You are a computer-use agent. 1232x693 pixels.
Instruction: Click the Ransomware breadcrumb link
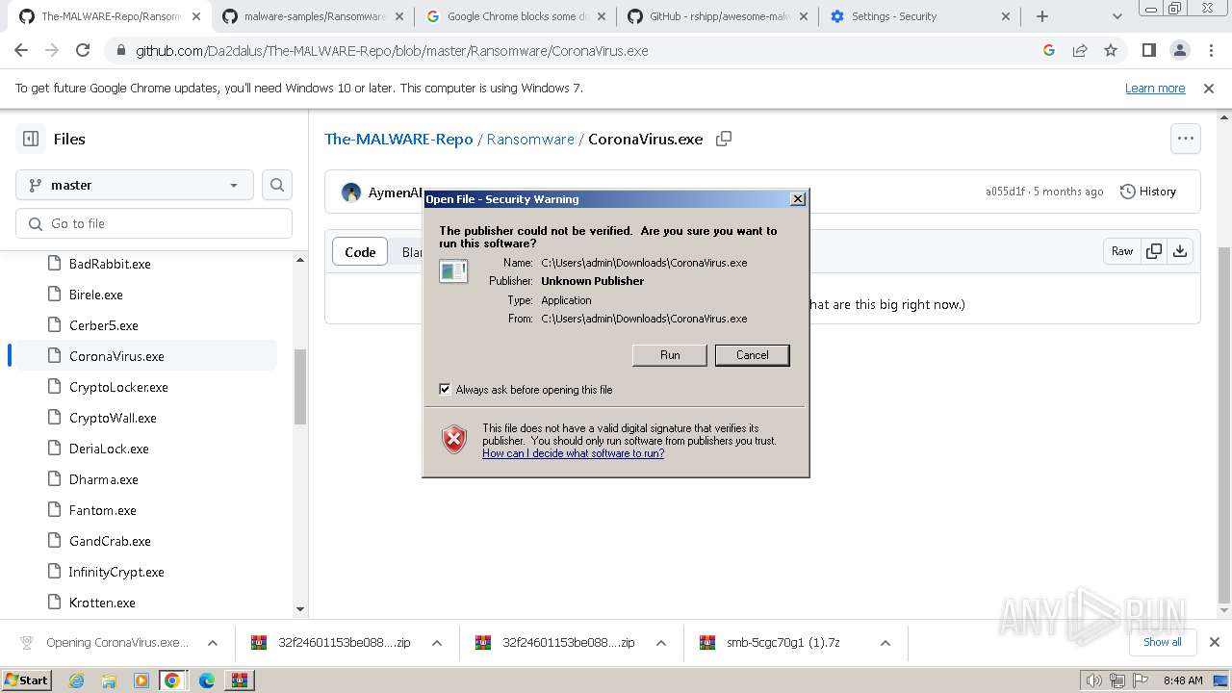530,139
